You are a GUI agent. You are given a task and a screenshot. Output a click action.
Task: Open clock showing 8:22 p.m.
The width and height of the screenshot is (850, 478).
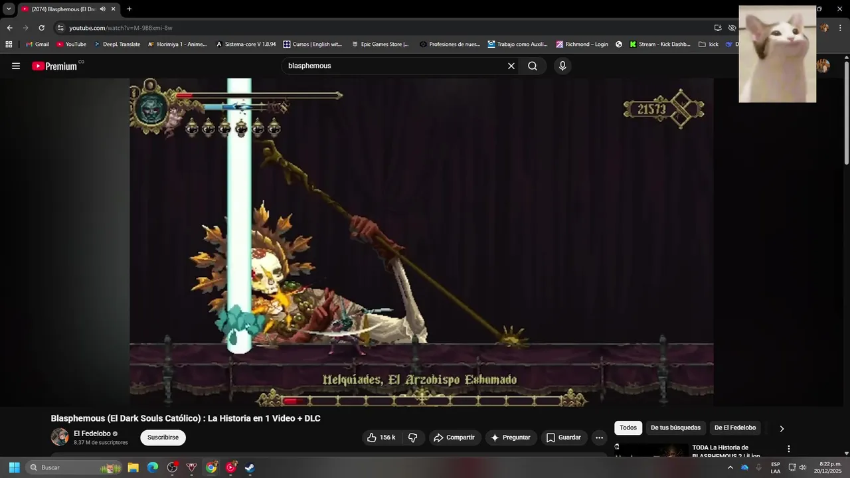pyautogui.click(x=827, y=467)
